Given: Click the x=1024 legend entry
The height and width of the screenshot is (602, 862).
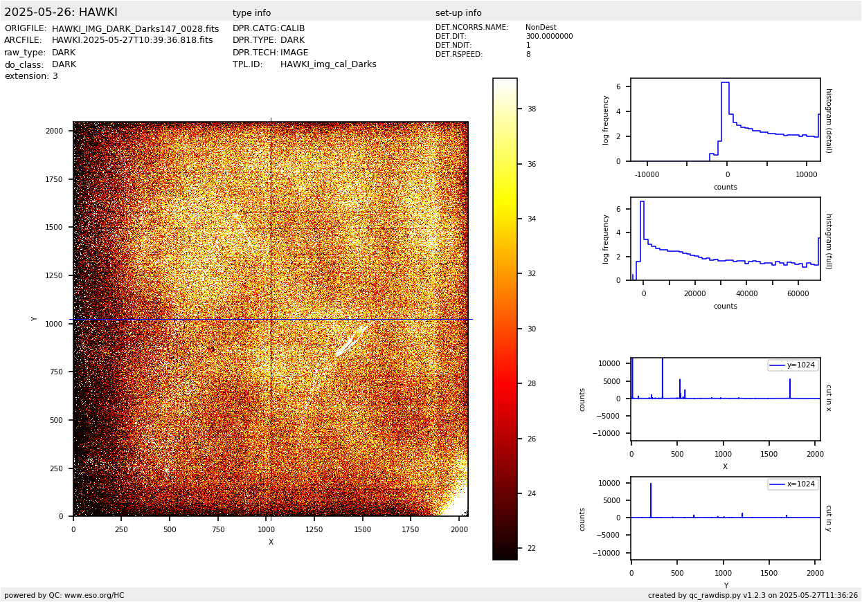Looking at the screenshot, I should 793,484.
